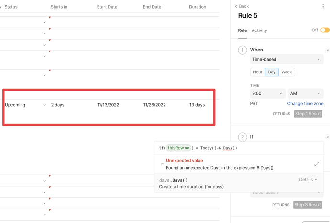
Task: Select the Hour interval option
Action: click(258, 72)
